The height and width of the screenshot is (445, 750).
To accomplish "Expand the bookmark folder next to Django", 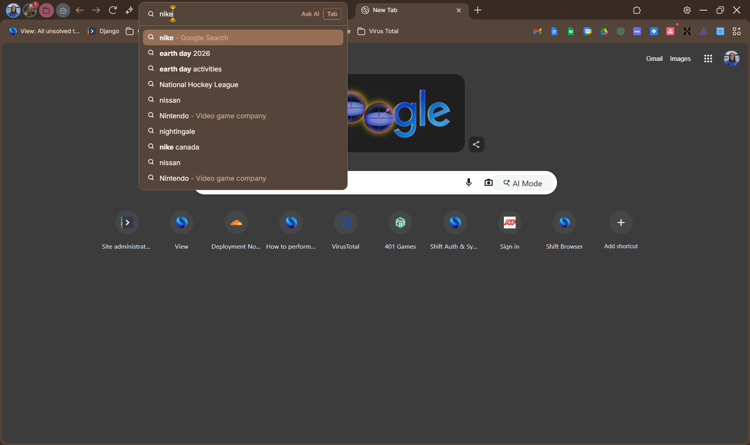I will (x=130, y=31).
